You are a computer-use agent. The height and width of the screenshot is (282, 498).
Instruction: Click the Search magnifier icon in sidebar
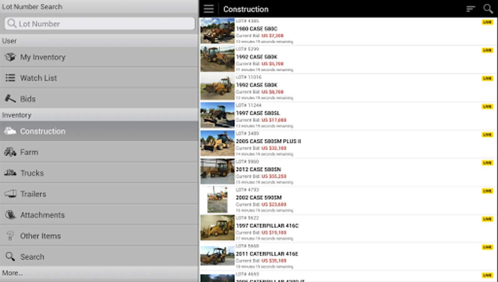click(10, 256)
